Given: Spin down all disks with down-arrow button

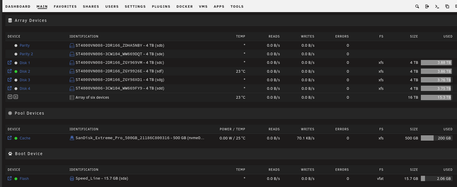Looking at the screenshot, I should click(10, 97).
